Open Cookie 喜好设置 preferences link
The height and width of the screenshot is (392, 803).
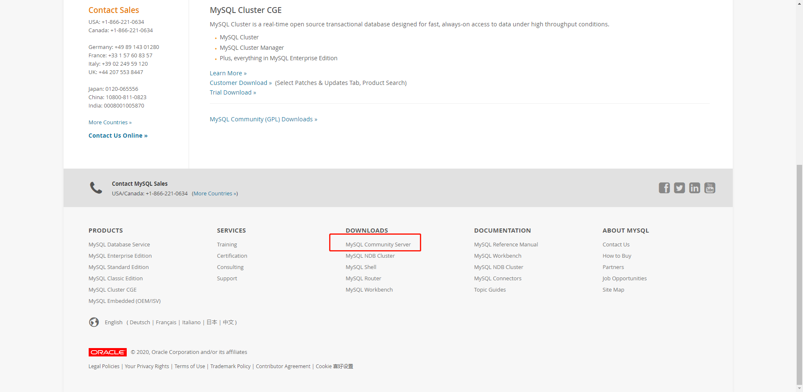click(x=335, y=366)
